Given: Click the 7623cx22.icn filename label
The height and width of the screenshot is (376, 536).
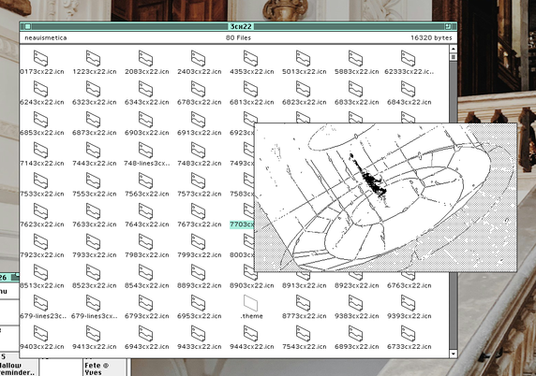Looking at the screenshot, I should pyautogui.click(x=42, y=224).
